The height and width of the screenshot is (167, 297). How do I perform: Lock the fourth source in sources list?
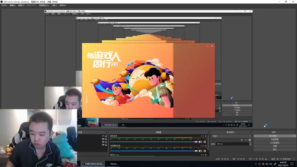106,145
